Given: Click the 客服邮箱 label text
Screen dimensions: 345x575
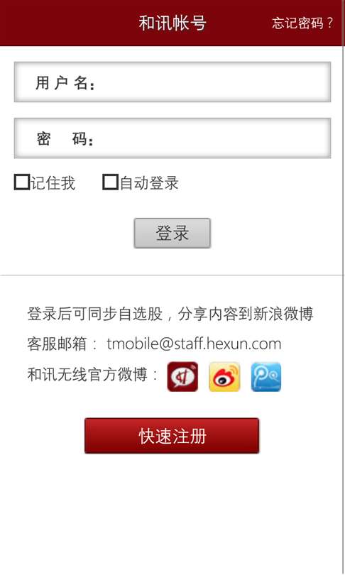Looking at the screenshot, I should (57, 344).
